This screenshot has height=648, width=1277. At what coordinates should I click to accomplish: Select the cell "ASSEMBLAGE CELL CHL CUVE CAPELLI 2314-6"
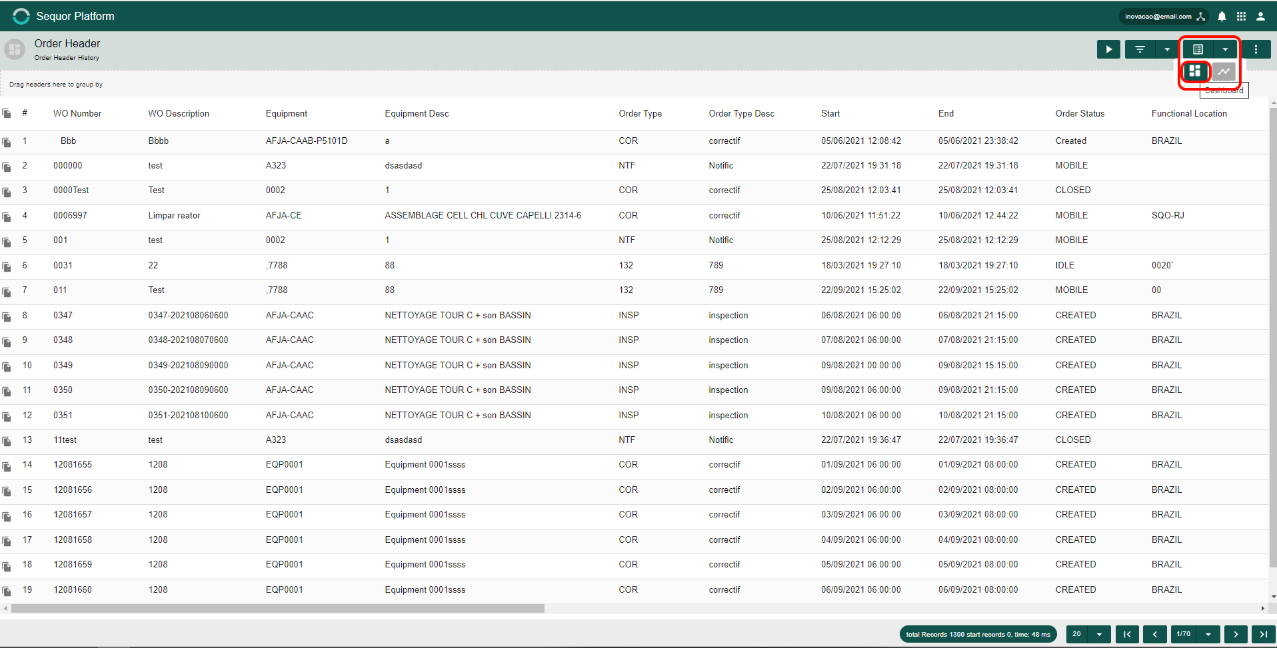click(483, 216)
